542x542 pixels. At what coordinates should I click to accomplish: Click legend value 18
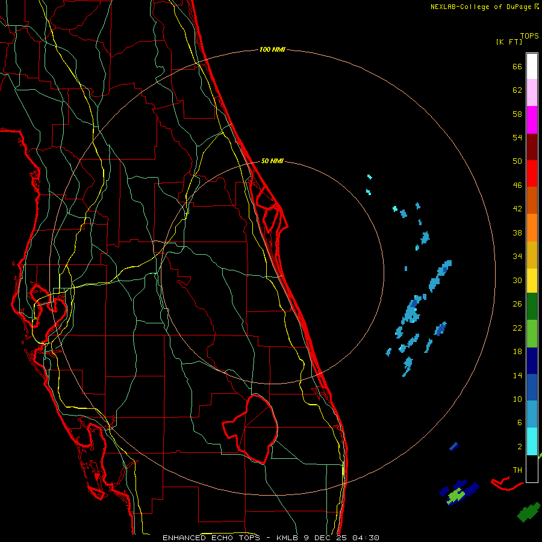(x=517, y=352)
